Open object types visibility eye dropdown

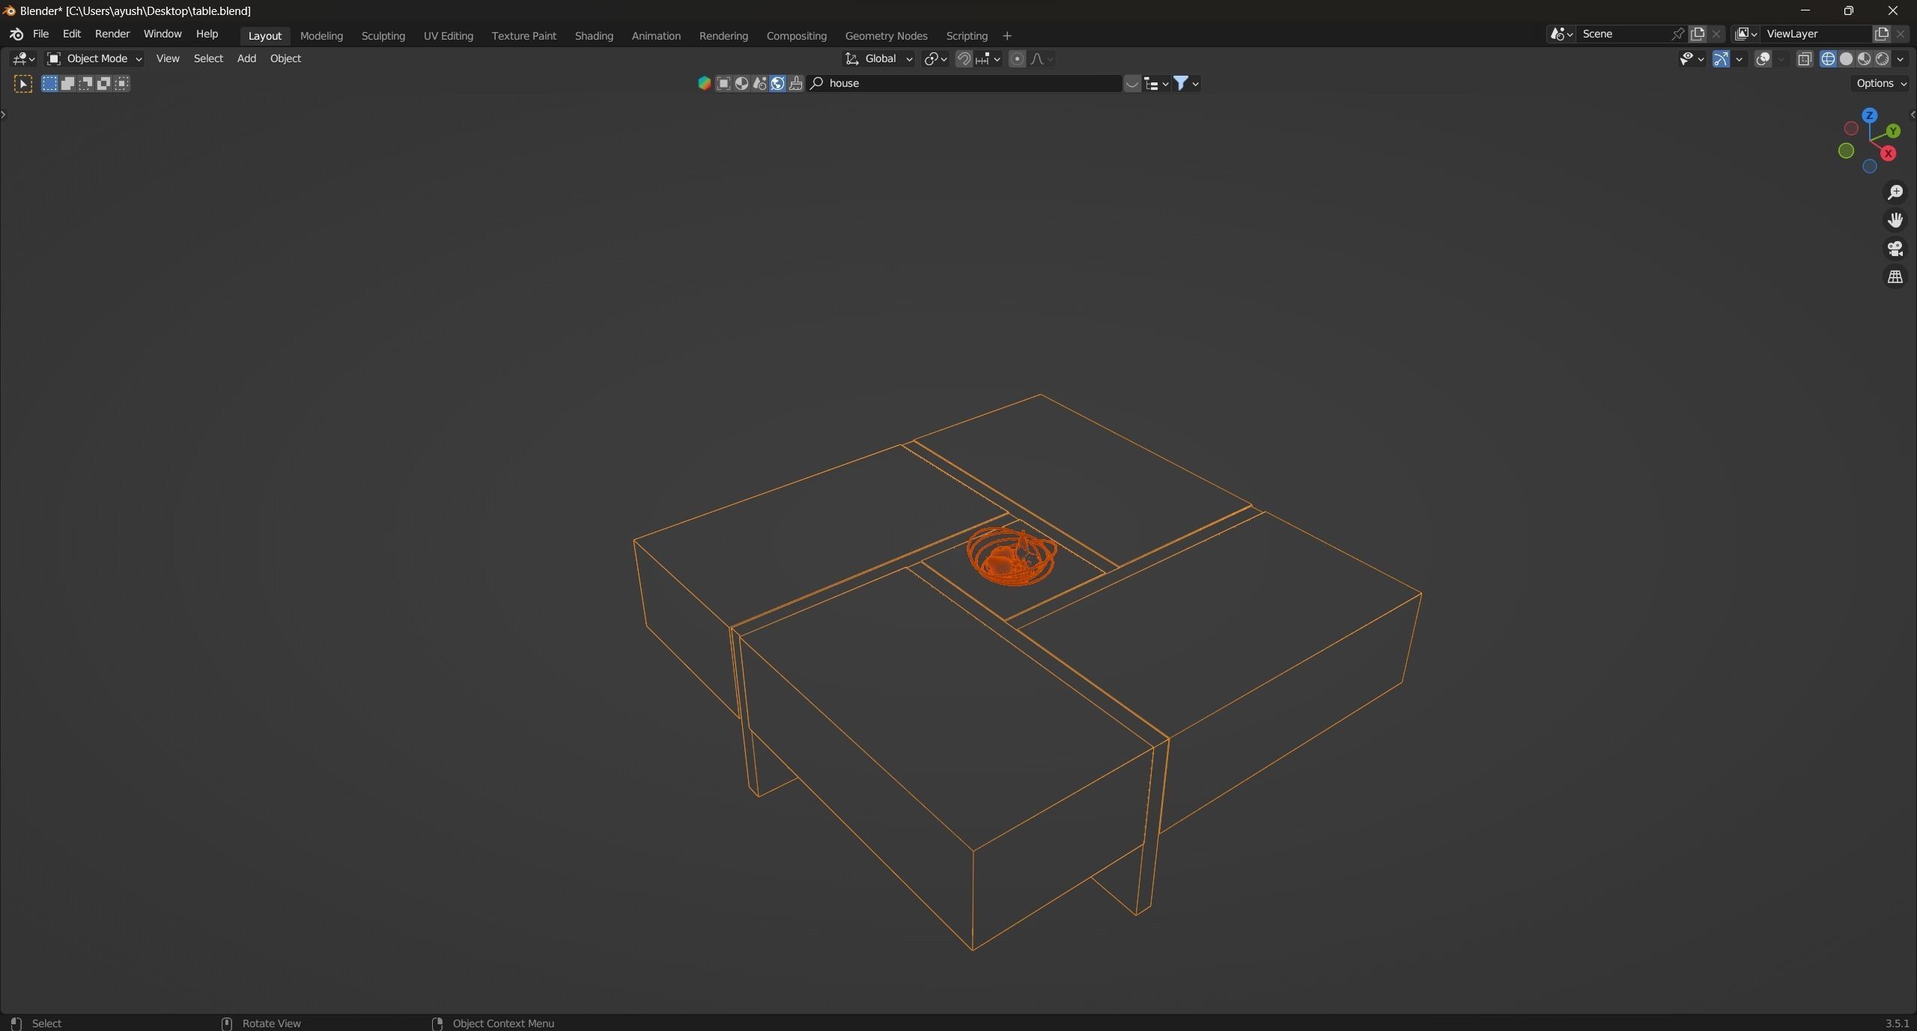pyautogui.click(x=1691, y=59)
